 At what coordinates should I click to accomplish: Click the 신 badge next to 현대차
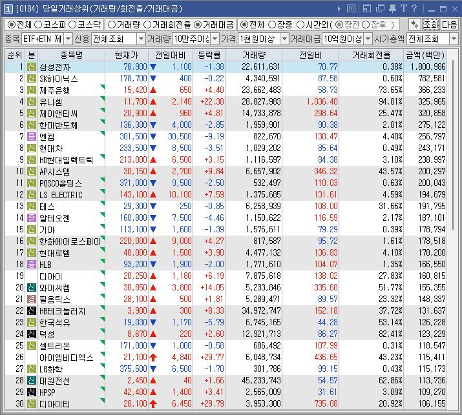pos(32,148)
